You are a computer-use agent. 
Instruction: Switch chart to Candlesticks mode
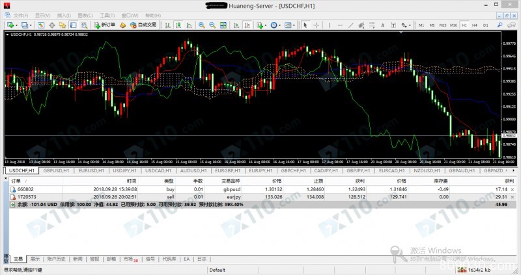click(178, 25)
